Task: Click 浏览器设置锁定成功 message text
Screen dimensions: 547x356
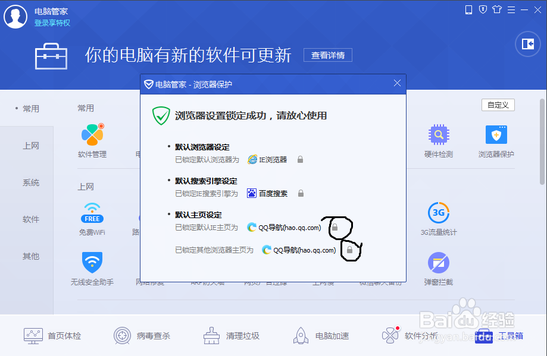Action: [251, 116]
